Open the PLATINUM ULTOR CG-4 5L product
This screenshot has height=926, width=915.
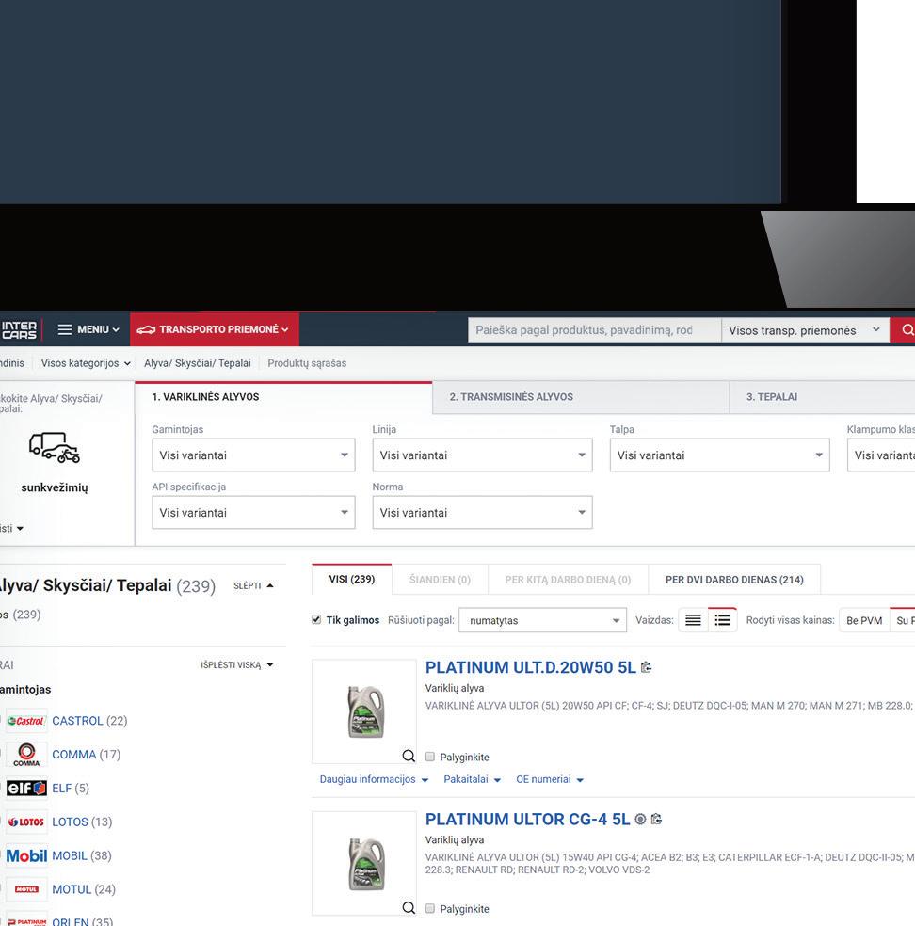click(x=527, y=819)
